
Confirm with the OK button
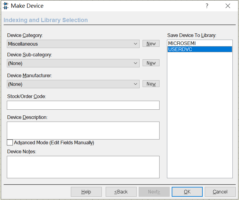[187, 192]
